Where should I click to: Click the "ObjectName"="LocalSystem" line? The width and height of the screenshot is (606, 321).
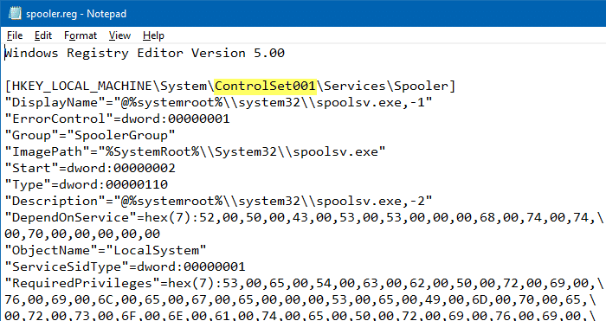pos(106,250)
